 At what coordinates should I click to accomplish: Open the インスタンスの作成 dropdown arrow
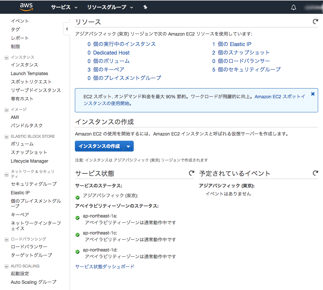[128, 146]
